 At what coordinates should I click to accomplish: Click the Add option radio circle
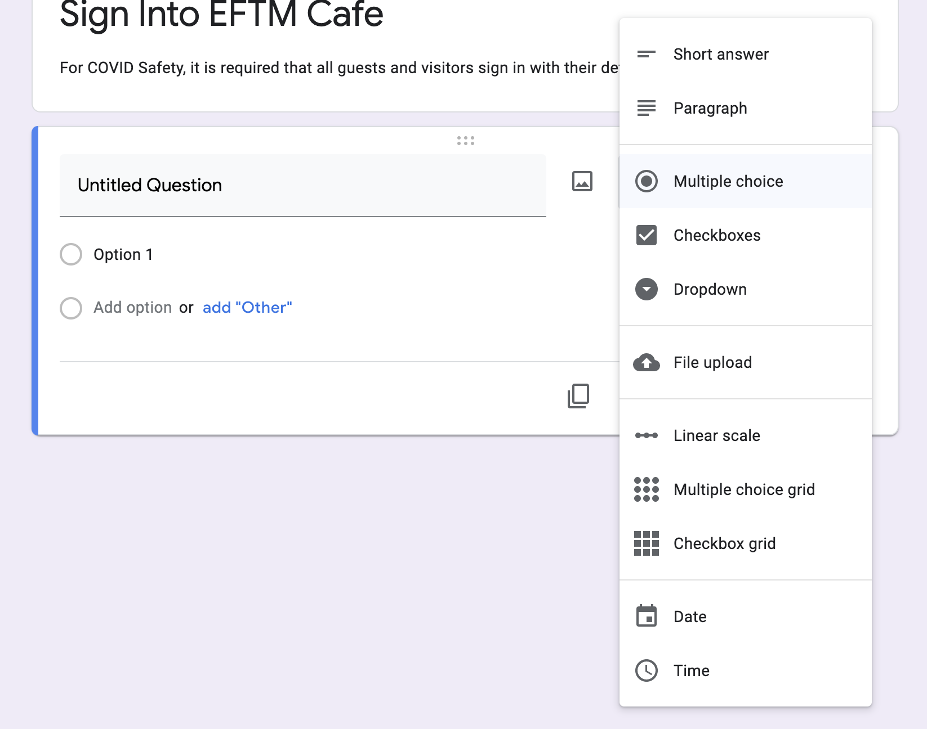click(x=71, y=308)
